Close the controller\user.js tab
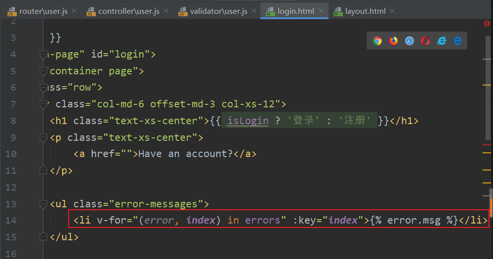This screenshot has height=259, width=493. (x=166, y=11)
